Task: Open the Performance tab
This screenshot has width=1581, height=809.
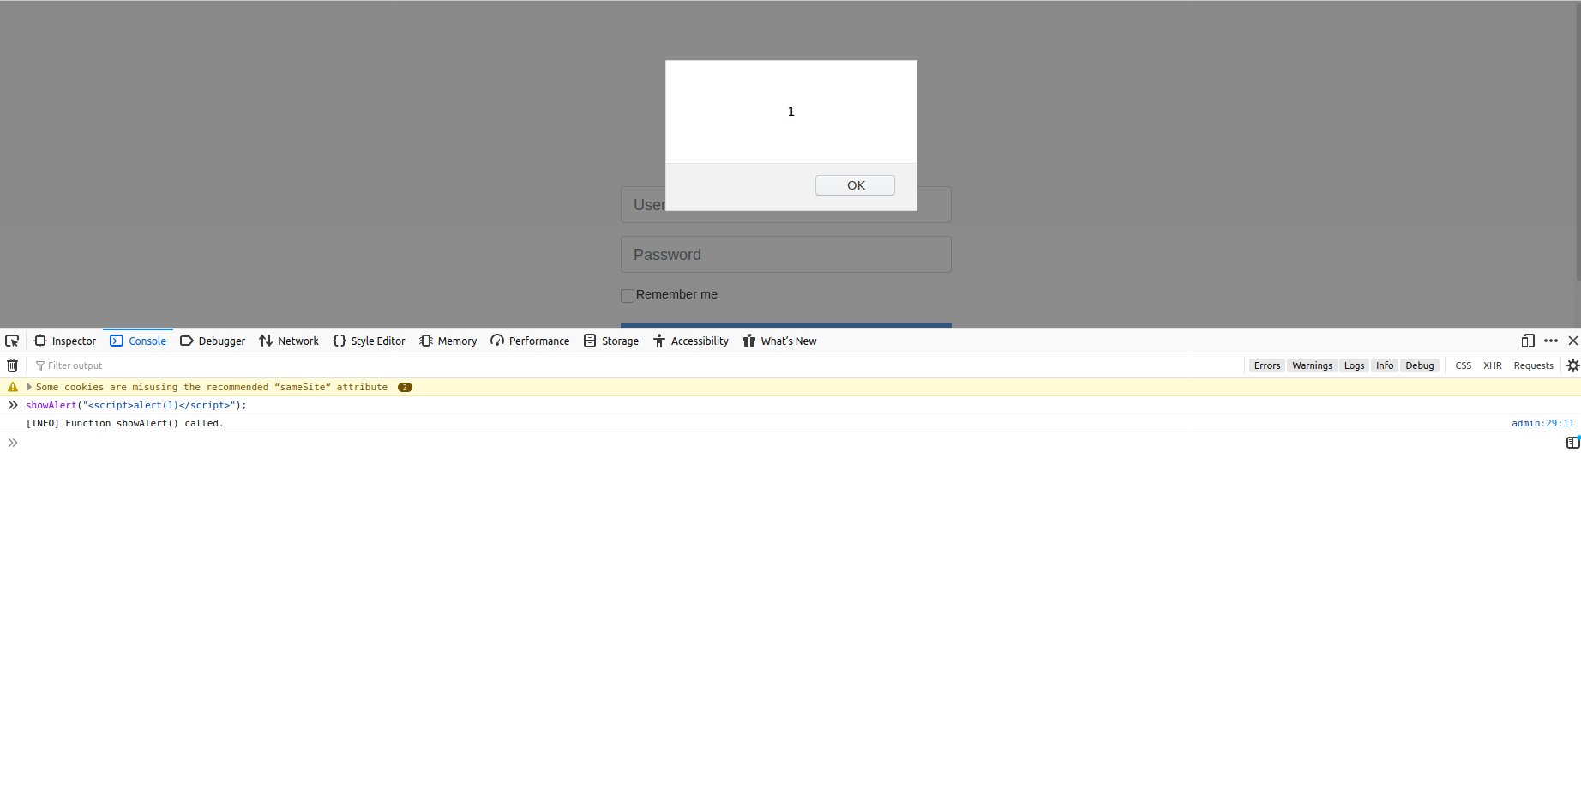Action: (530, 341)
